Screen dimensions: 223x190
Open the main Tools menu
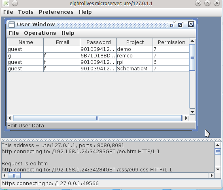pyautogui.click(x=26, y=12)
